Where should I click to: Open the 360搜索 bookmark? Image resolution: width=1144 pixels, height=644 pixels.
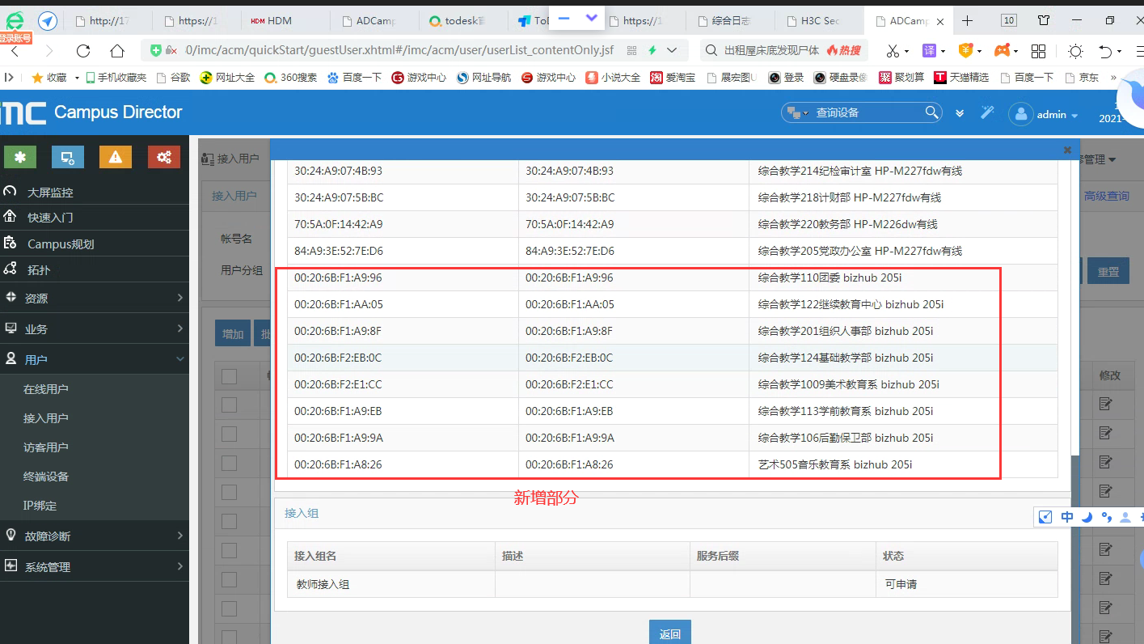point(291,78)
